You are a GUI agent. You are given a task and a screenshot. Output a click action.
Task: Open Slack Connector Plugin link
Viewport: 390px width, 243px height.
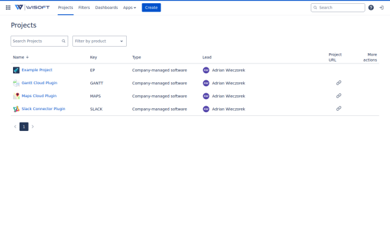click(x=44, y=109)
